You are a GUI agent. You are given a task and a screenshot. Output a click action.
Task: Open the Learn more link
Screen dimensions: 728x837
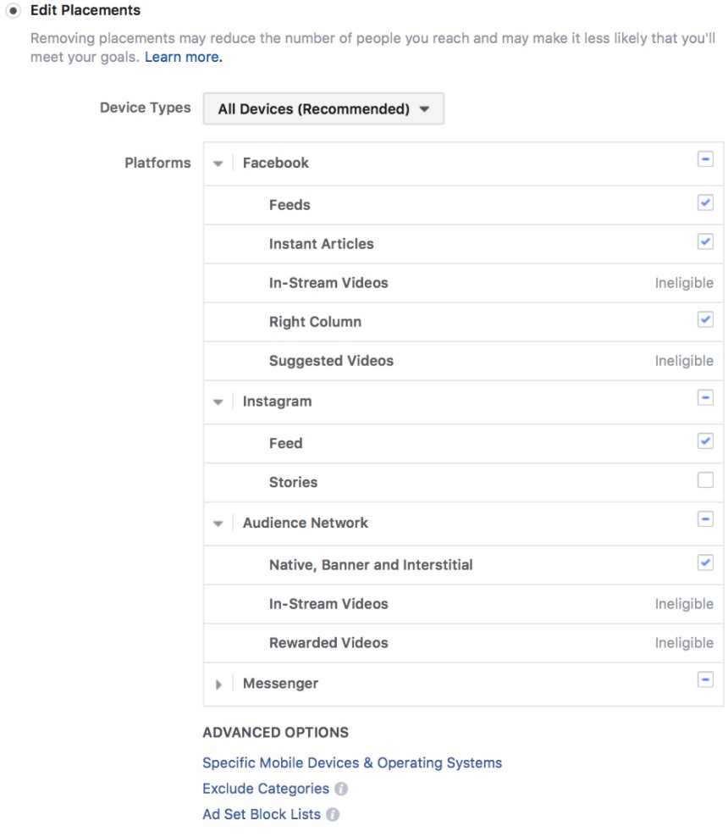click(184, 57)
